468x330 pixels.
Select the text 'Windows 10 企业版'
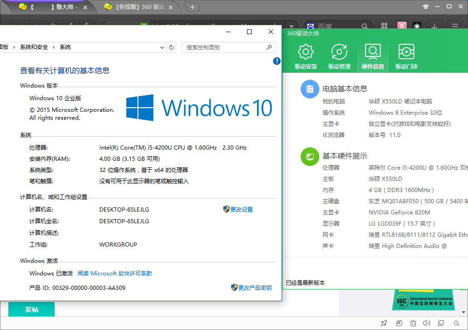(x=55, y=98)
